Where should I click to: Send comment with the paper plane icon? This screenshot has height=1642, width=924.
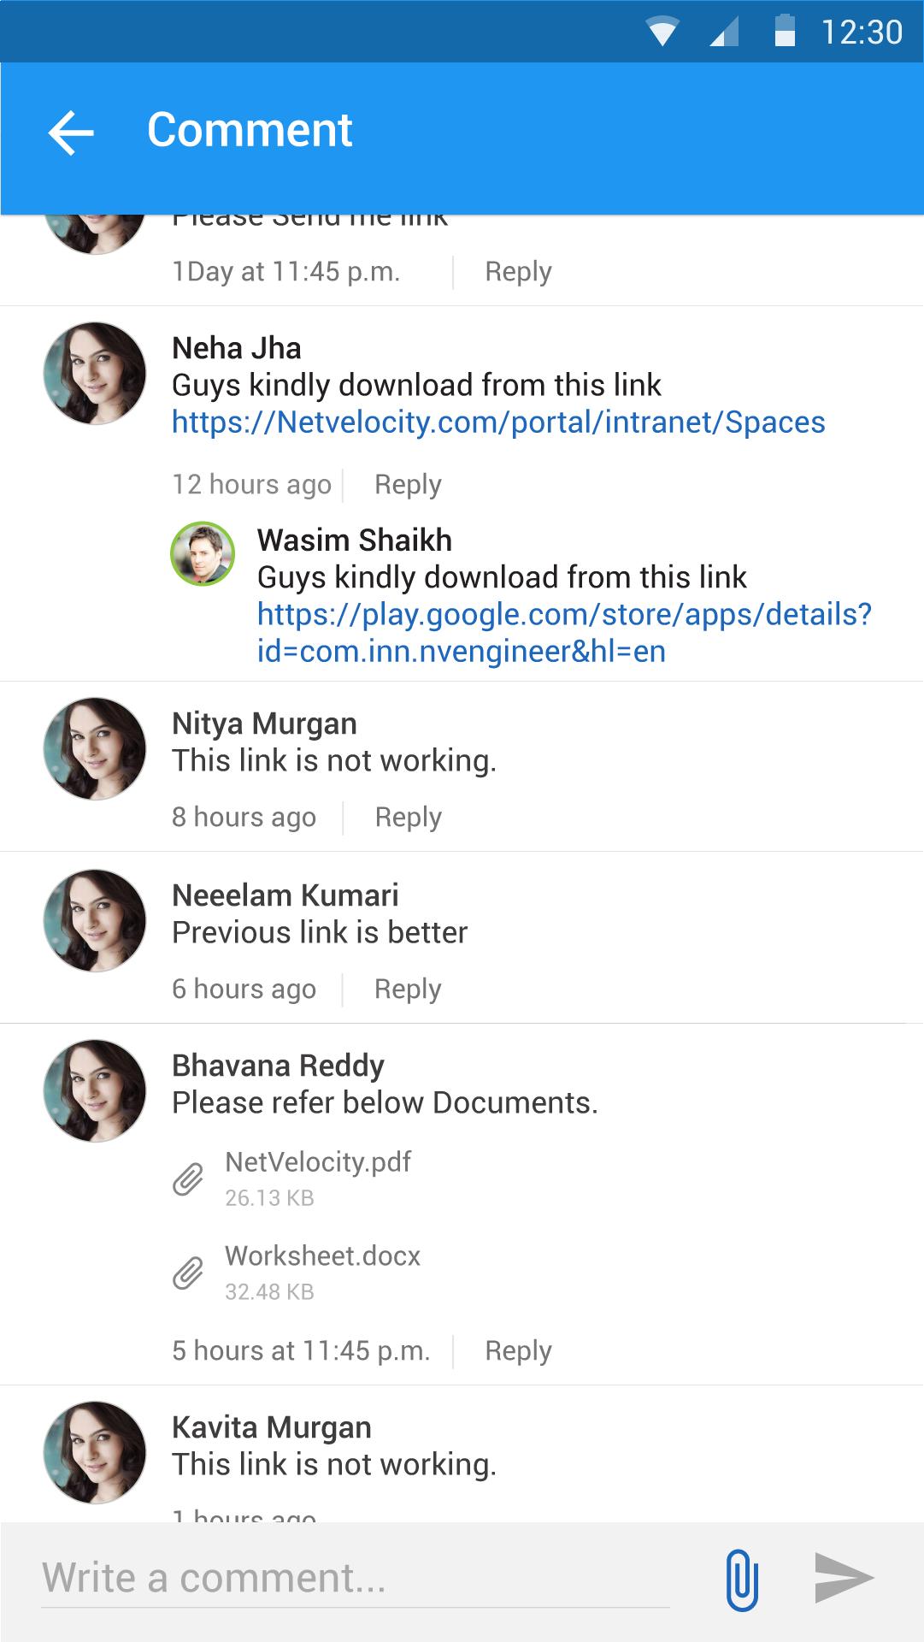coord(844,1577)
